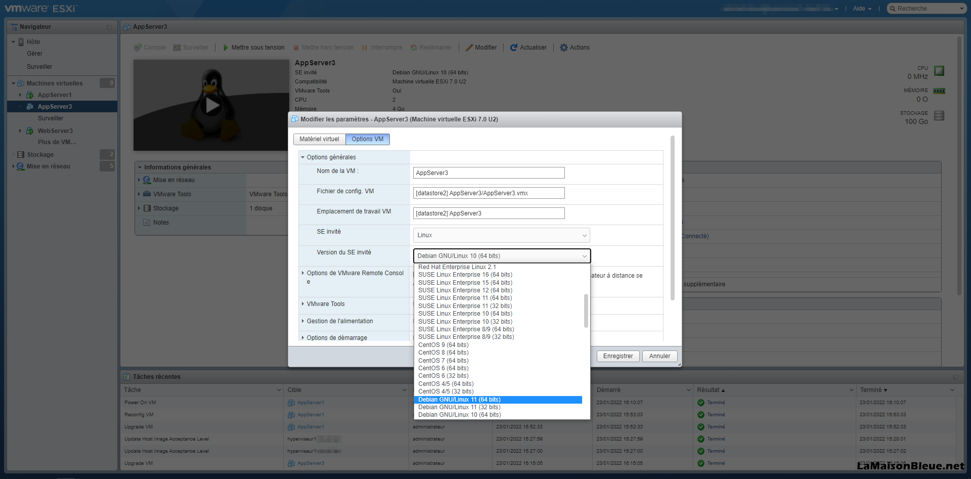Expand Options de démarrage section
The width and height of the screenshot is (971, 479).
pos(303,338)
